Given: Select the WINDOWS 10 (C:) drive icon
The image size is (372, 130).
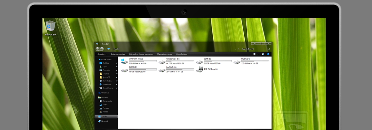Looking at the screenshot, I should pyautogui.click(x=124, y=61).
